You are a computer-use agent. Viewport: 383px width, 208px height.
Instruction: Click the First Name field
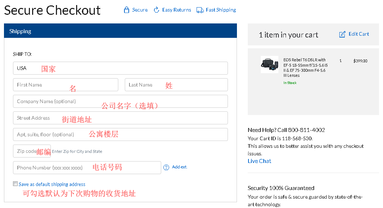point(65,85)
